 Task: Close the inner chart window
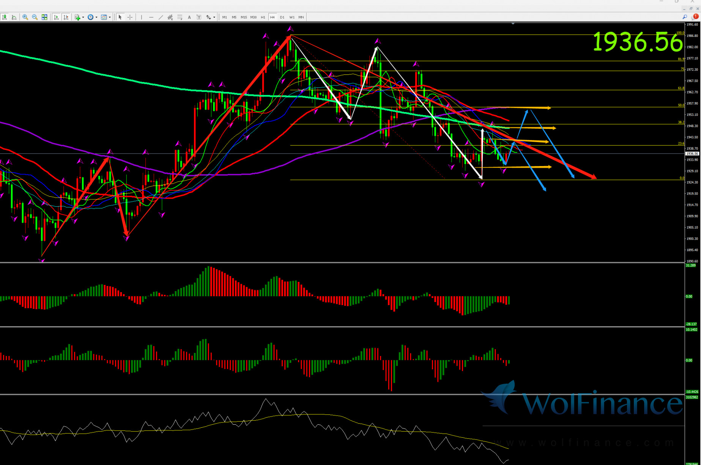coord(698,8)
